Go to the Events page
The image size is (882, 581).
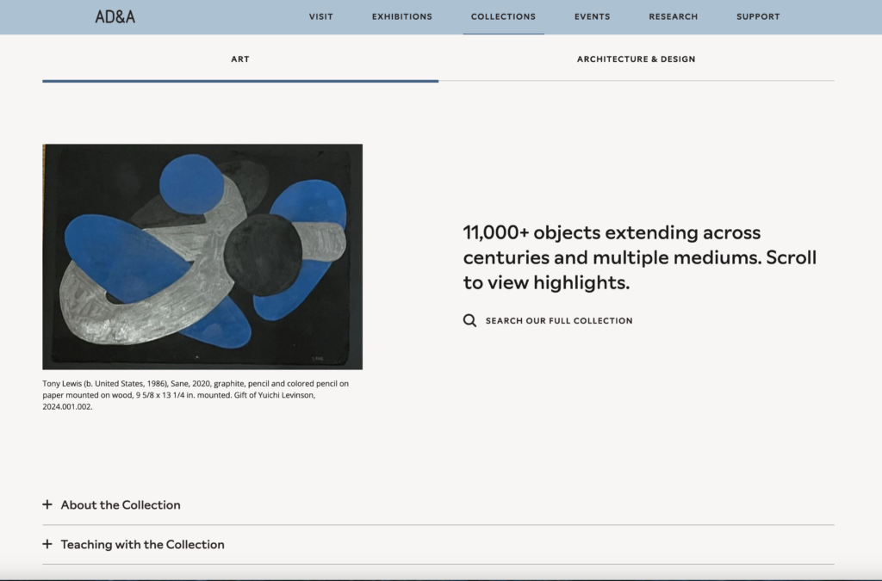pyautogui.click(x=592, y=16)
